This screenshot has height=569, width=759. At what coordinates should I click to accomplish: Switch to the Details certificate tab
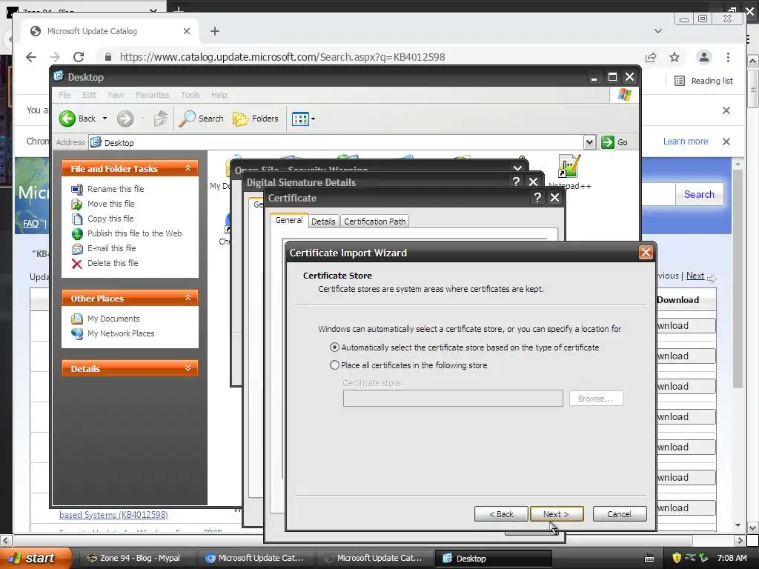(323, 222)
